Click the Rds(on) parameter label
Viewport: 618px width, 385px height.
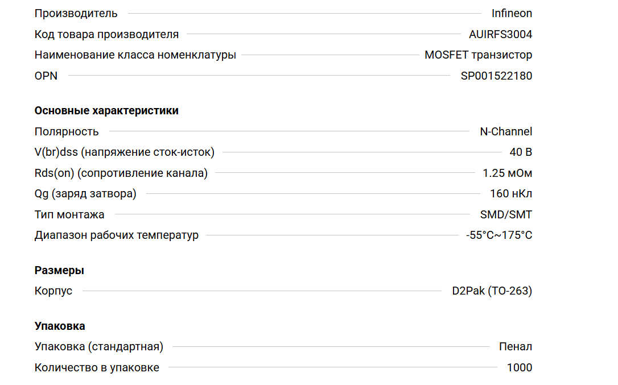[121, 173]
